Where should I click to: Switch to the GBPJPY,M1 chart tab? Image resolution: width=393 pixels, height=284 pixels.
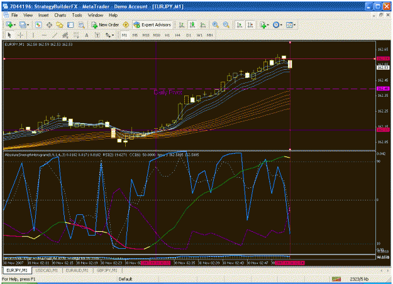[x=107, y=270]
